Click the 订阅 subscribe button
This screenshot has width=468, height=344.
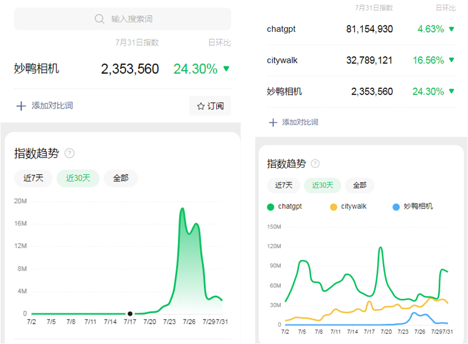click(x=210, y=106)
